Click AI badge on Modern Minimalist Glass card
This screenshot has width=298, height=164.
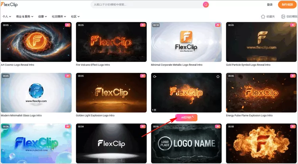tap(67, 76)
